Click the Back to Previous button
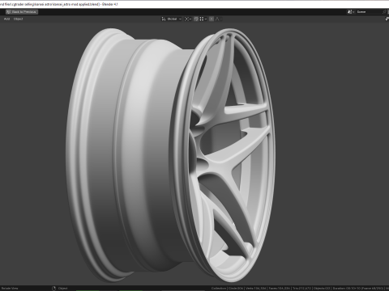The image size is (389, 291). tap(22, 12)
